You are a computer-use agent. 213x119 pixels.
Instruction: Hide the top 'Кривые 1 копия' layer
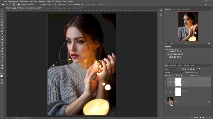tap(165, 82)
